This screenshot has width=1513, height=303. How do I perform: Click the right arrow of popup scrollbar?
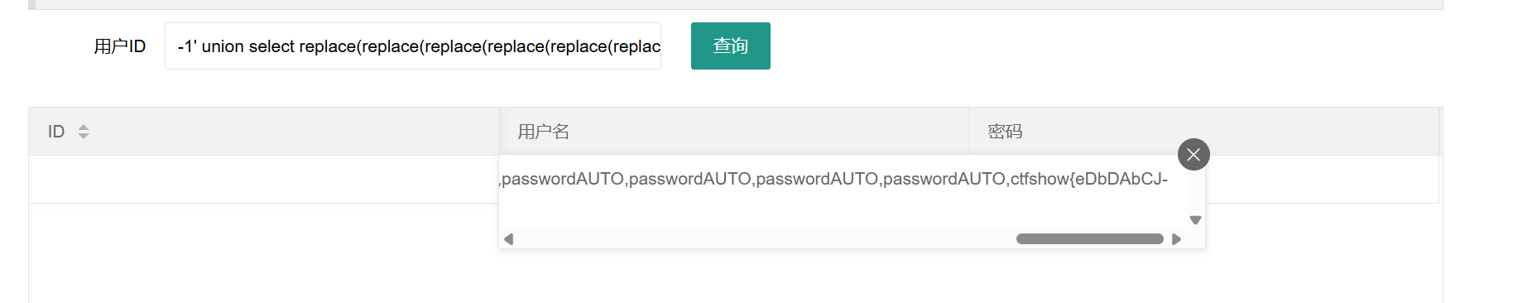click(1176, 239)
